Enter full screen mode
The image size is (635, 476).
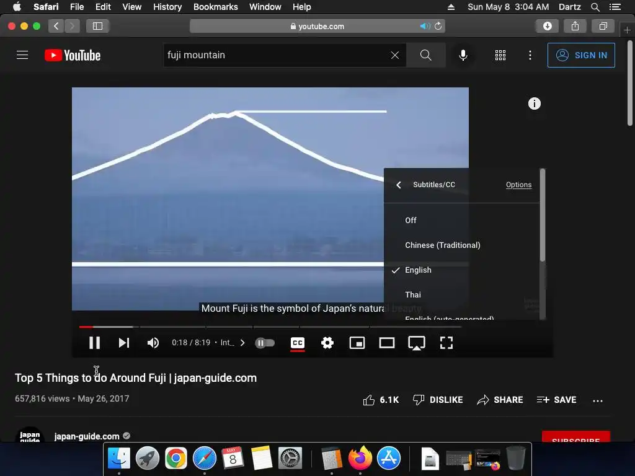pos(446,343)
